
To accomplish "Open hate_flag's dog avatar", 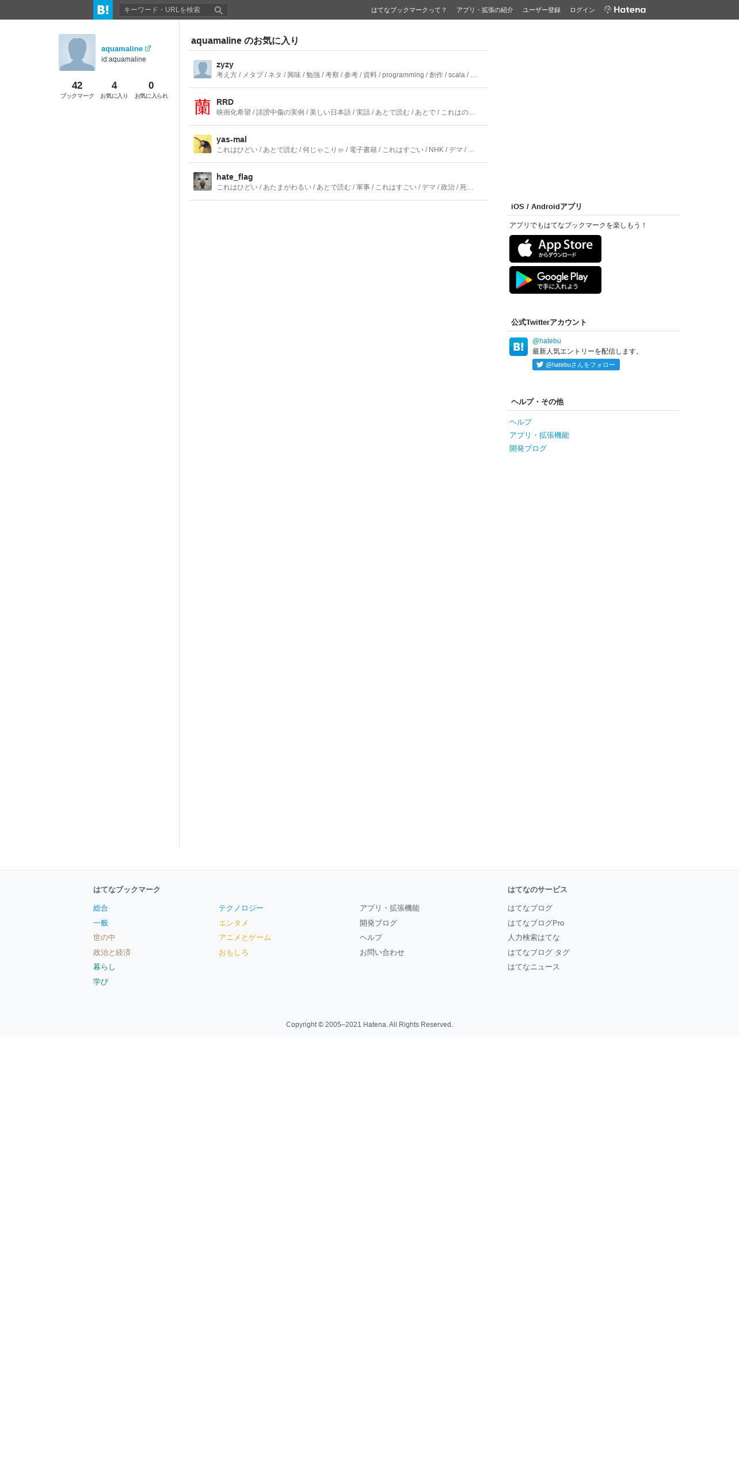I will [203, 181].
